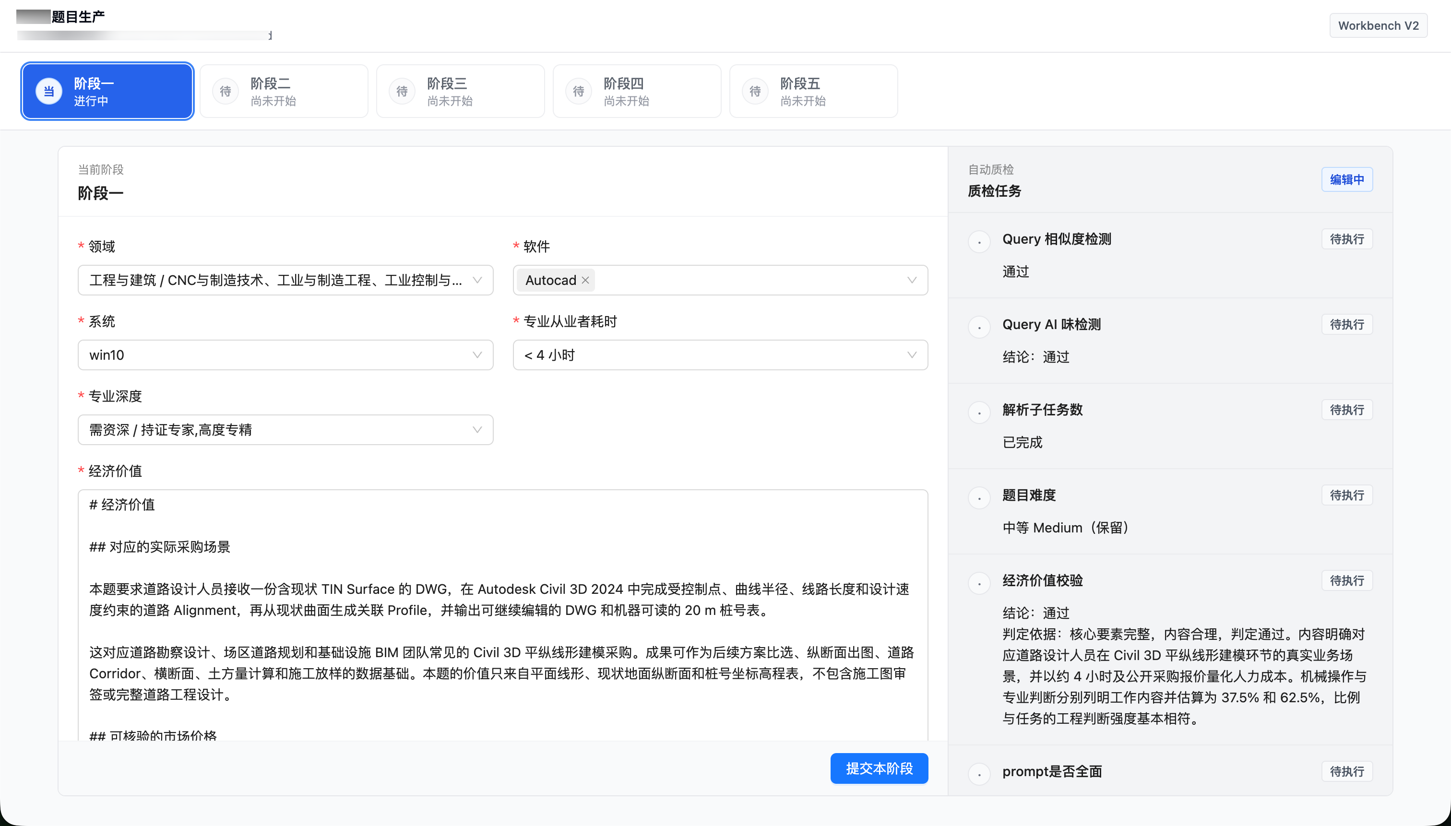Click the 编辑中 status badge
This screenshot has width=1451, height=826.
coord(1346,180)
